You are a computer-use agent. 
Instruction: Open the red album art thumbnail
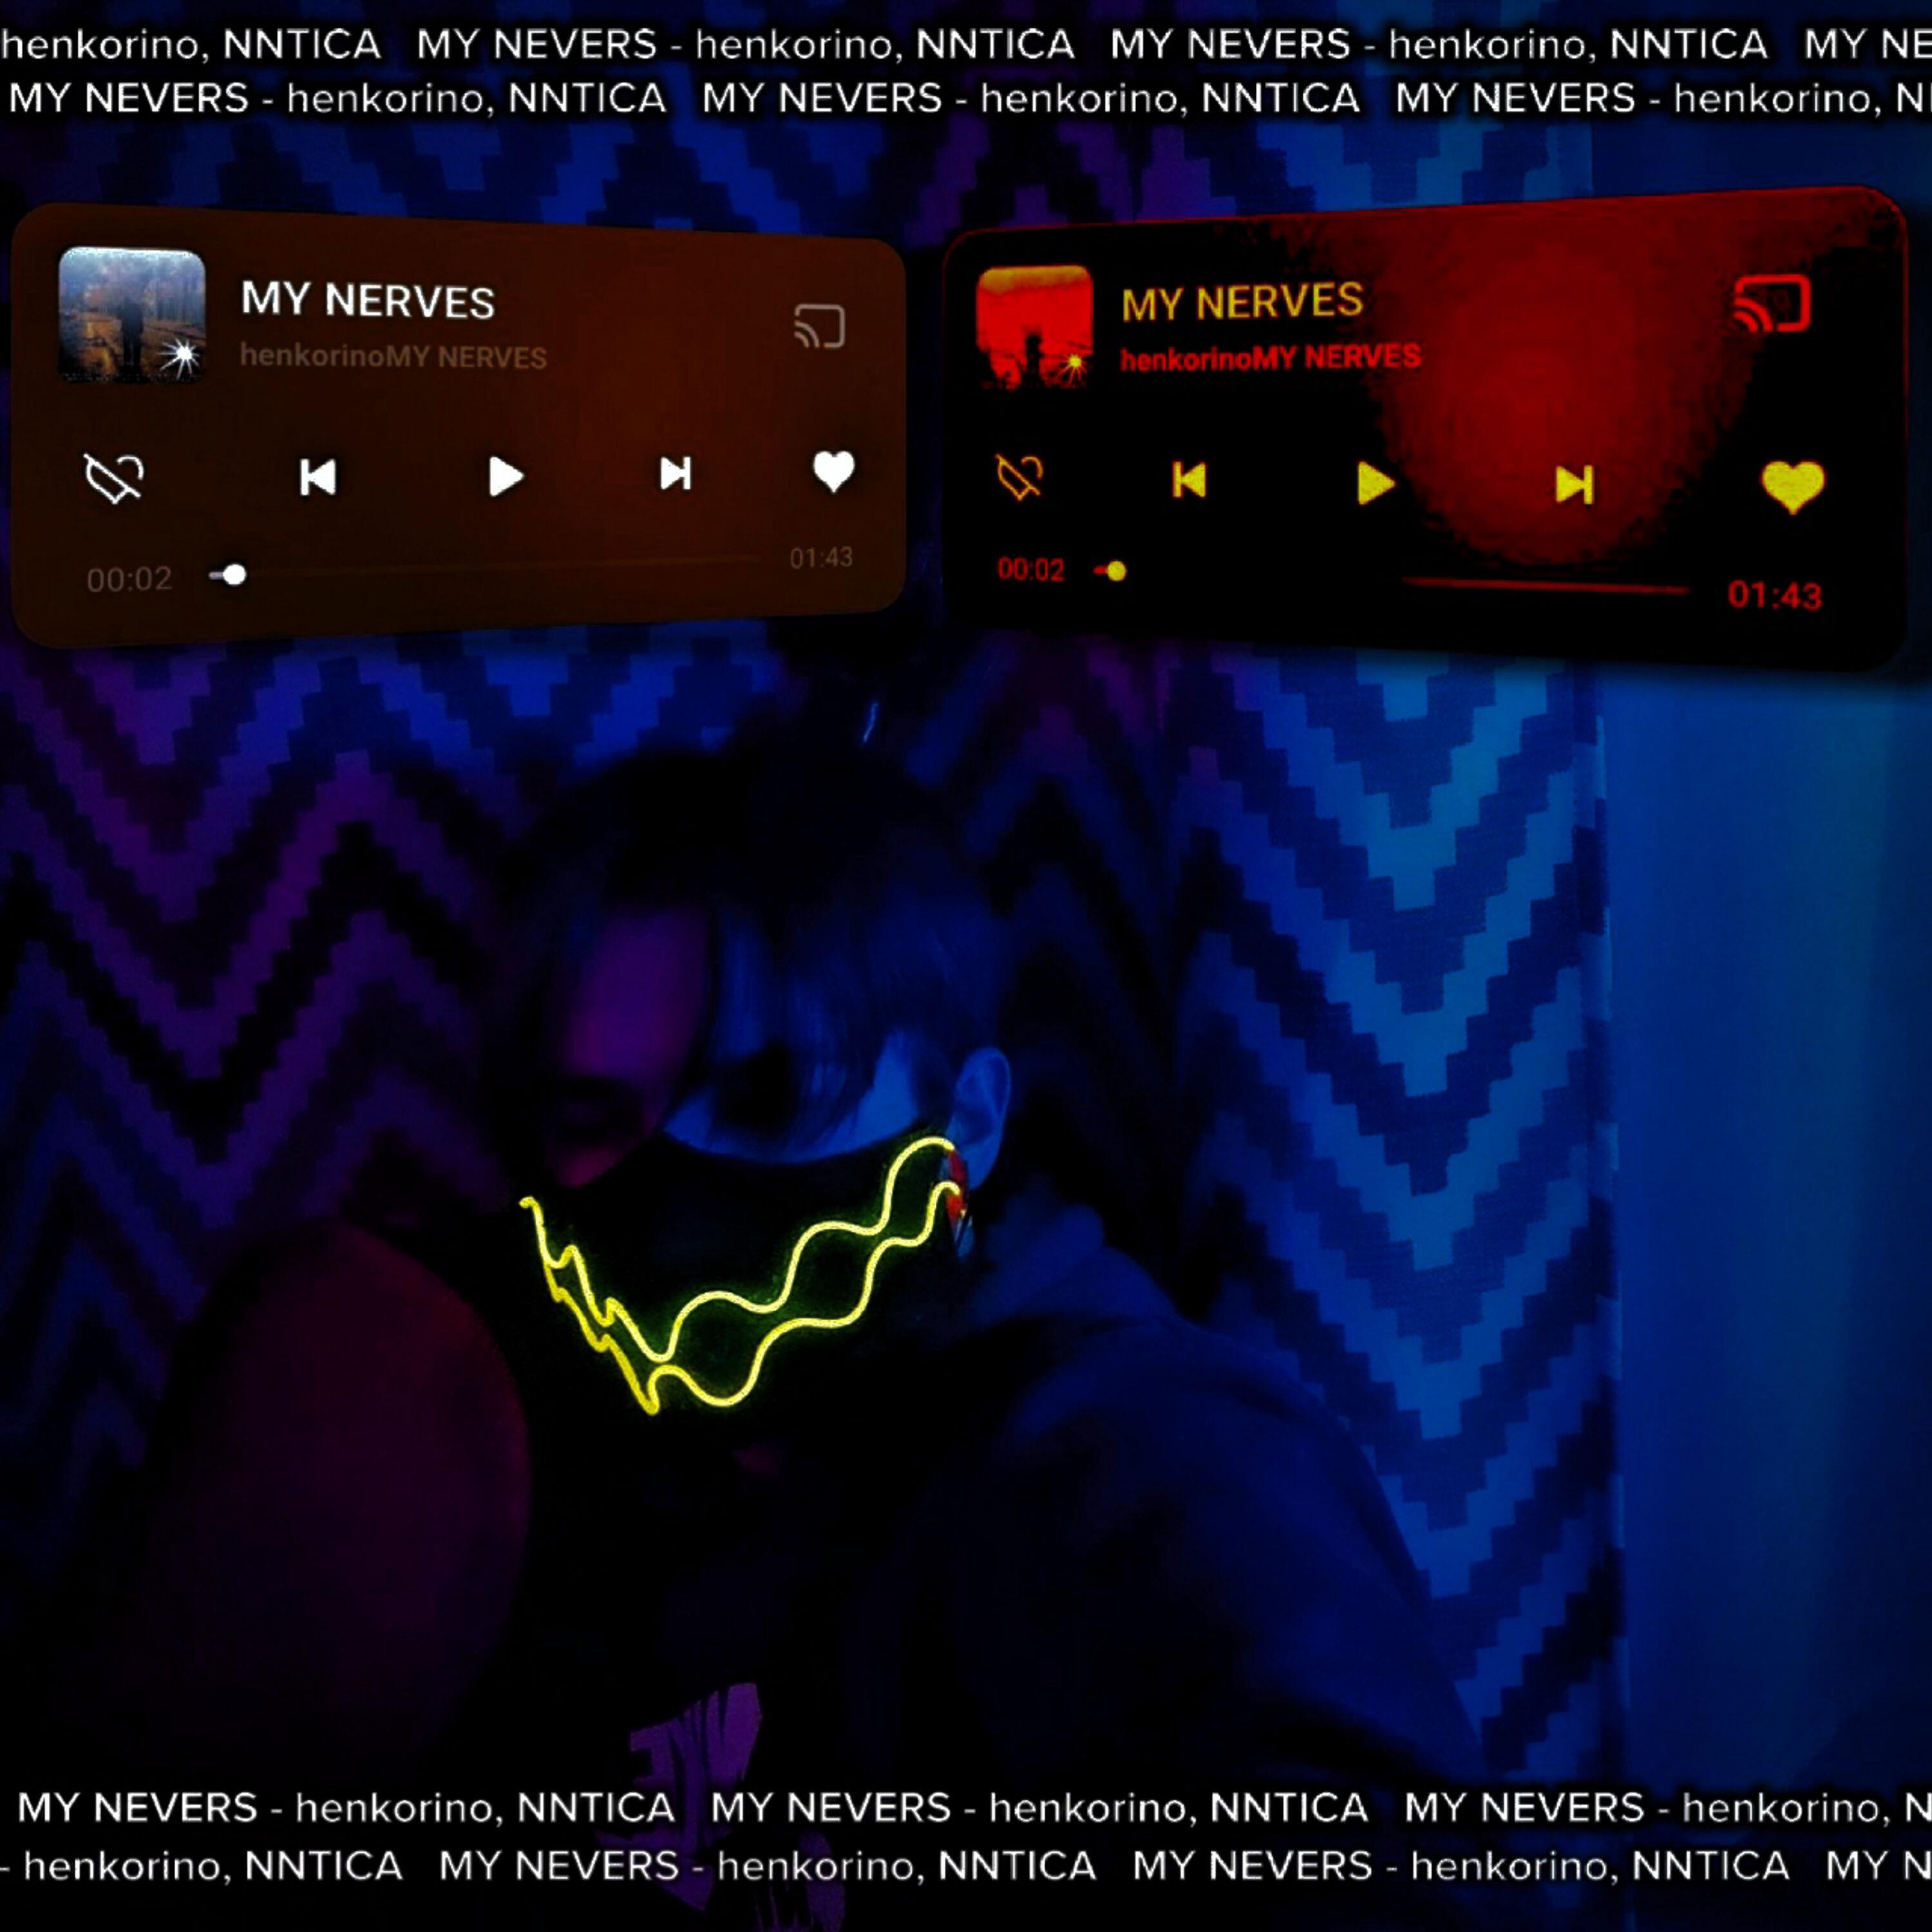1034,326
